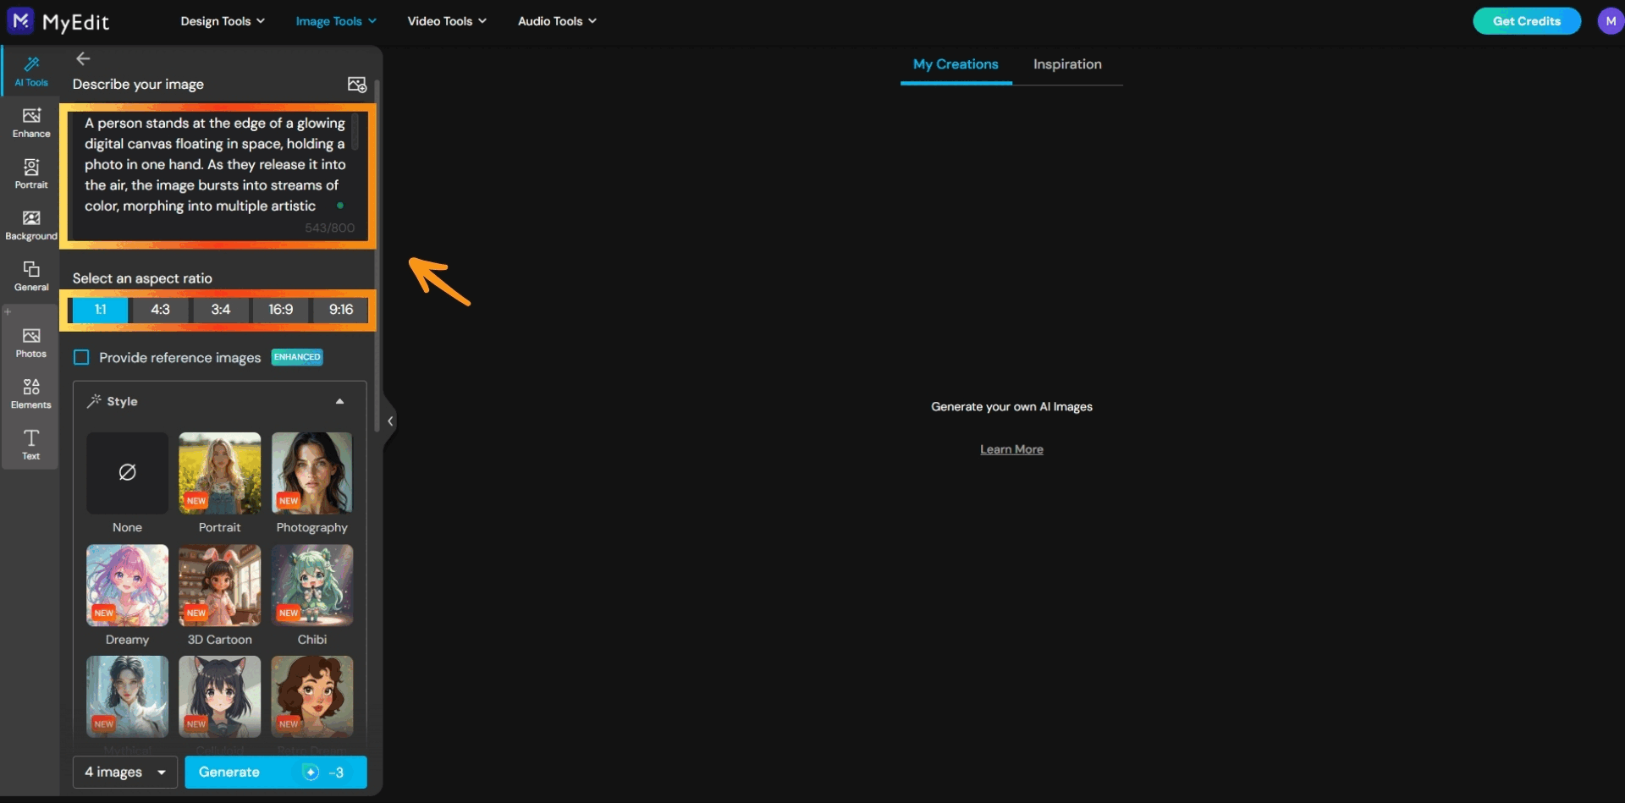This screenshot has width=1625, height=803.
Task: Select the 9:16 aspect ratio
Action: [341, 310]
